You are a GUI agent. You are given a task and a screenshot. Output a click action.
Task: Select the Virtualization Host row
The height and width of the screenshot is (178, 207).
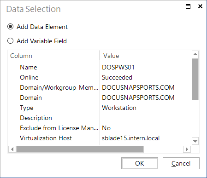[100, 138]
